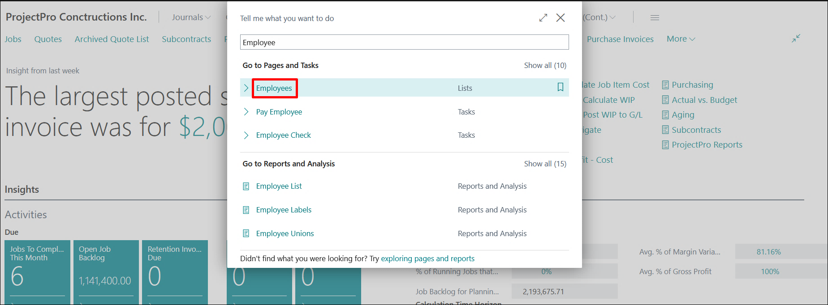828x305 pixels.
Task: Collapse the ribbon with the arrows icon
Action: (x=796, y=38)
